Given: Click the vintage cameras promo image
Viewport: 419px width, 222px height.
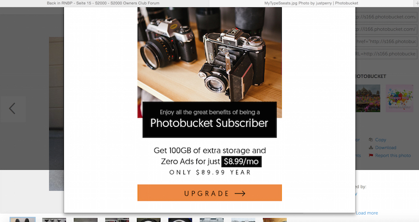Looking at the screenshot, I should (210, 54).
